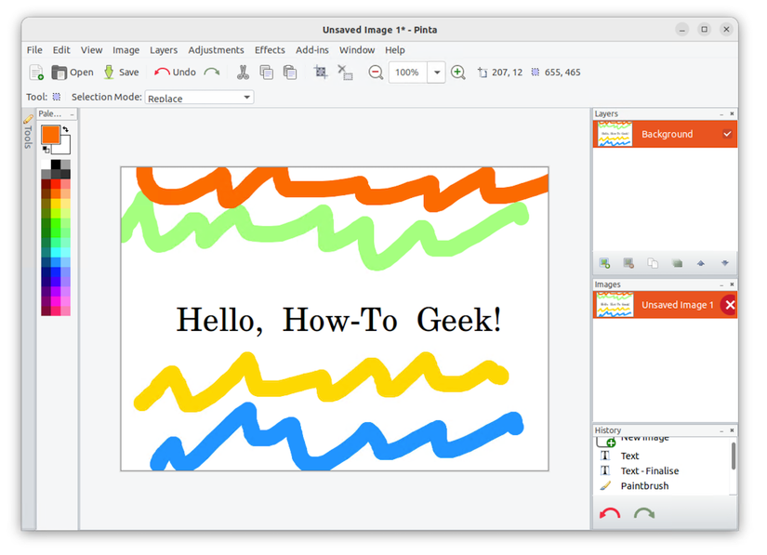Select the Cut scissors icon

[x=243, y=73]
